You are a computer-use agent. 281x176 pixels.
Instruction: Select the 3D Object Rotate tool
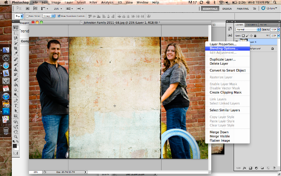coord(16,122)
